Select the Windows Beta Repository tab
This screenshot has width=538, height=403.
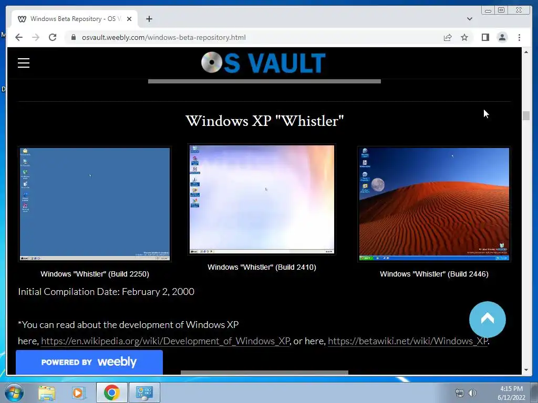[75, 19]
